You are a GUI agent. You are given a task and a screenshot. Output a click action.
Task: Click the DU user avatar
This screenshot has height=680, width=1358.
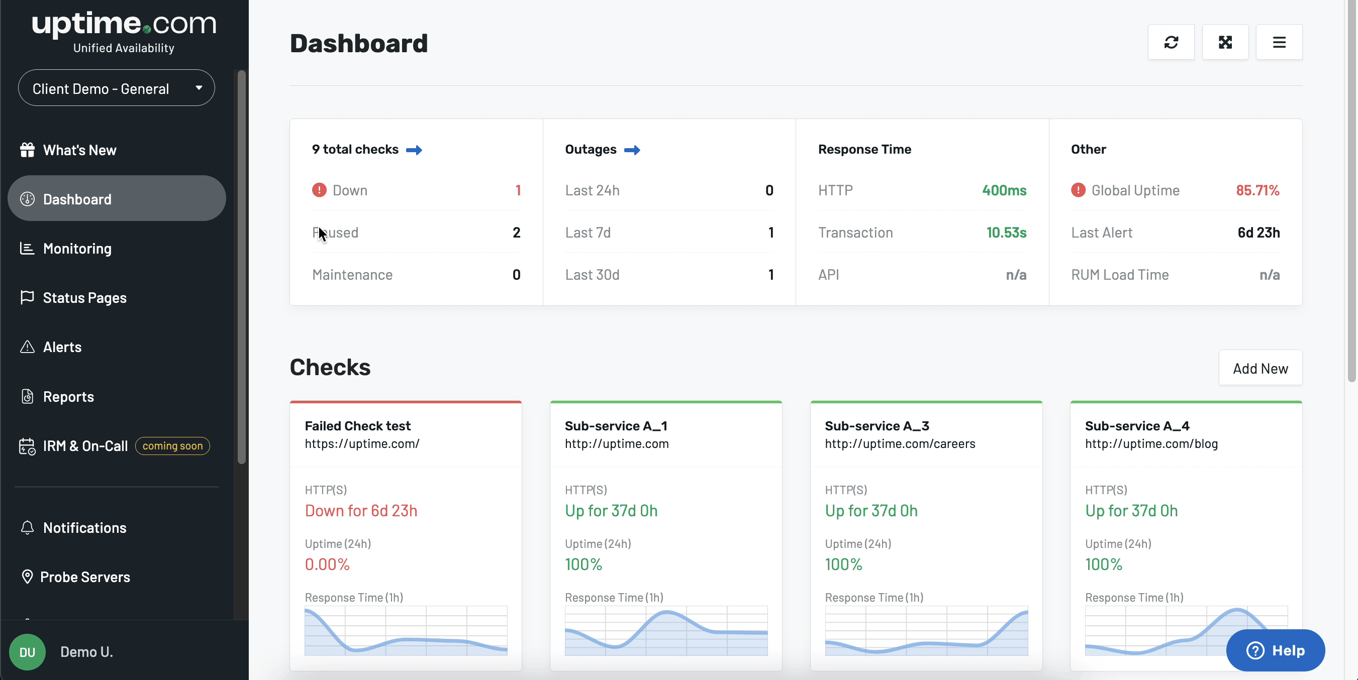[28, 651]
